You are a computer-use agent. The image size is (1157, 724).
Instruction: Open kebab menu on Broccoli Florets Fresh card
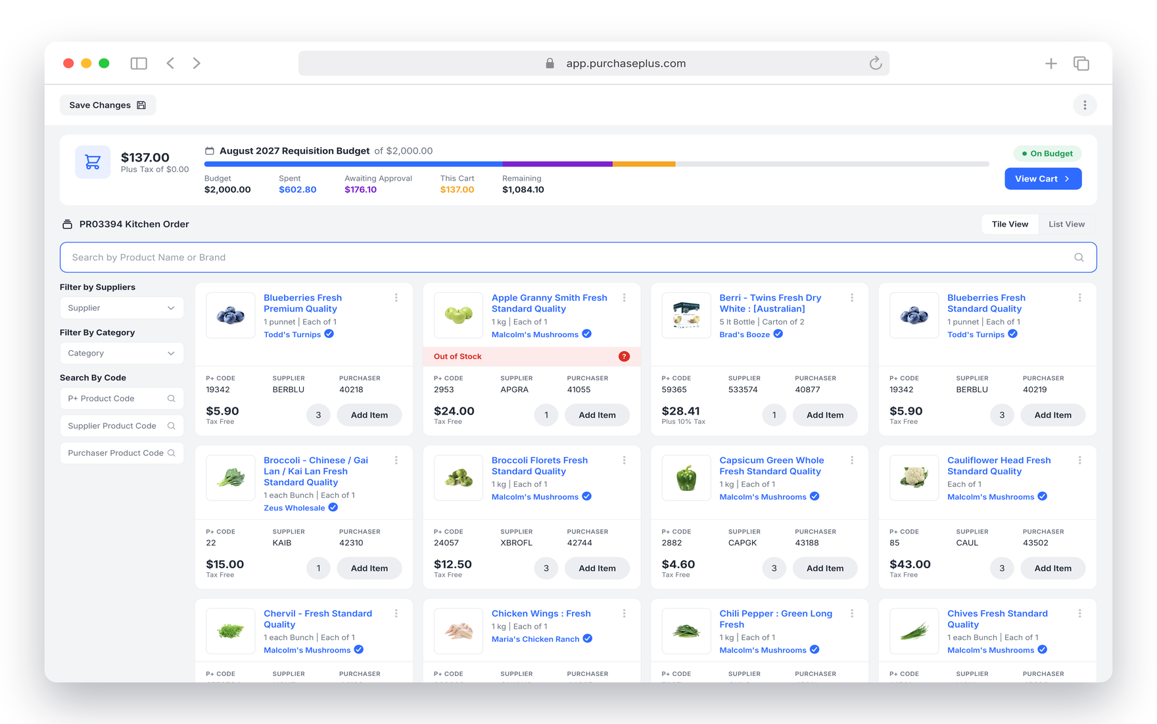coord(625,461)
